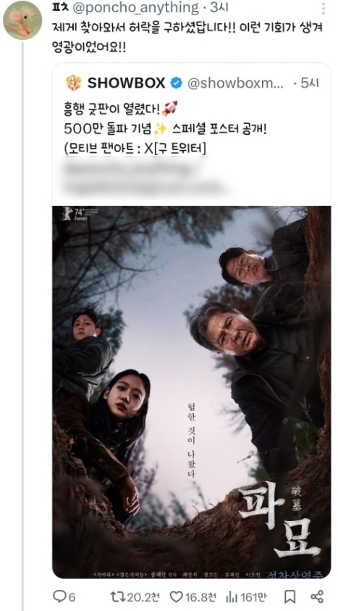Click the reply speech bubble icon
The width and height of the screenshot is (338, 611).
point(59,596)
